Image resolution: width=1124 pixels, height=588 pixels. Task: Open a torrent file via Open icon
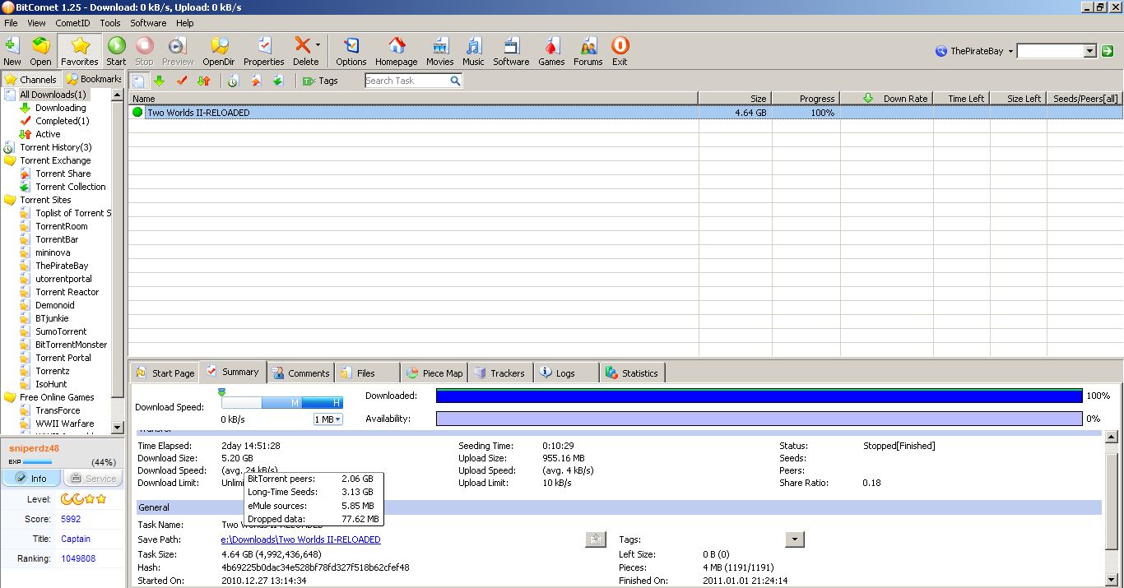[40, 51]
